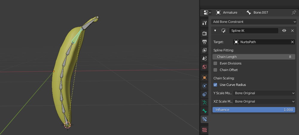This screenshot has height=135, width=299.
Task: Open the World properties tab
Action: pos(205,67)
